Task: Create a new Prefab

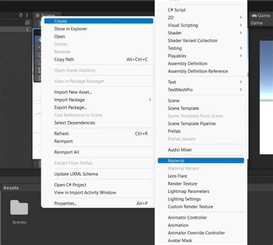Action: coord(201,131)
